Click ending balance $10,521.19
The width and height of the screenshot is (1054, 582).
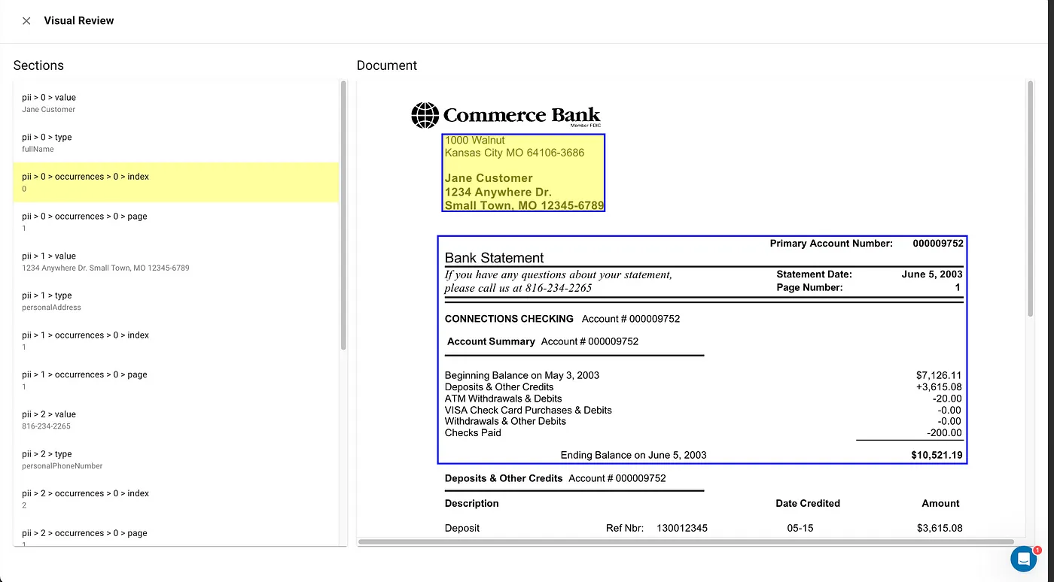tap(937, 455)
